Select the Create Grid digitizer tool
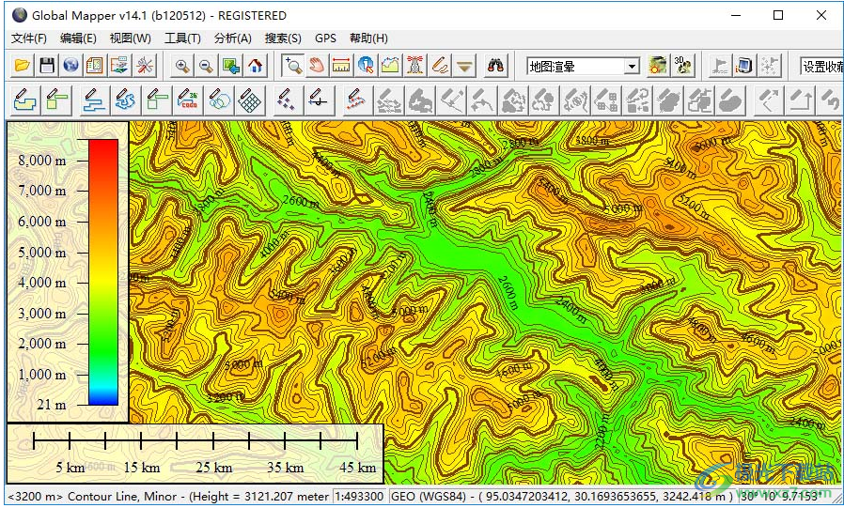This screenshot has height=508, width=844. click(x=250, y=100)
